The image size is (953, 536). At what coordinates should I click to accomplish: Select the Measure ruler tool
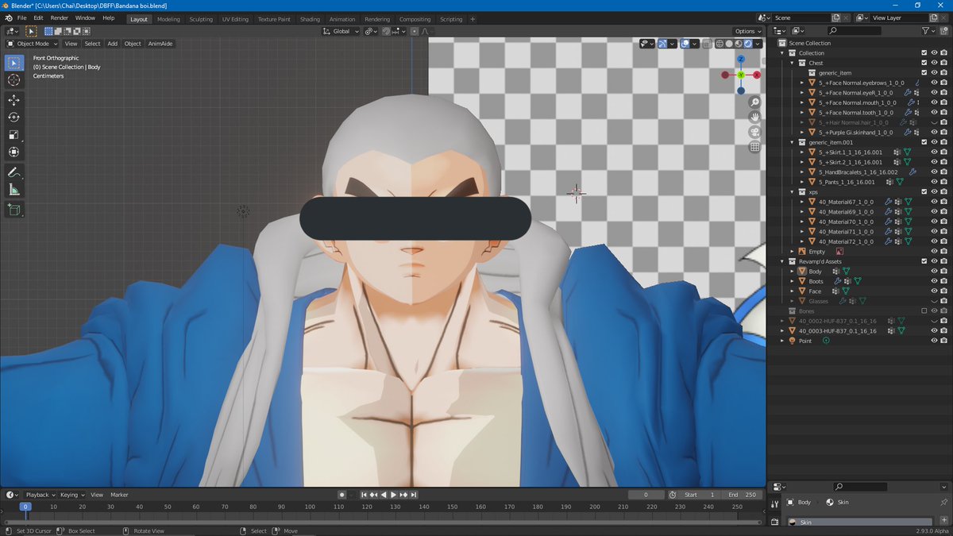point(14,190)
